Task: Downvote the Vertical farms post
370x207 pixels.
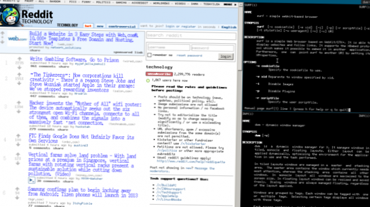Action: click(18, 163)
